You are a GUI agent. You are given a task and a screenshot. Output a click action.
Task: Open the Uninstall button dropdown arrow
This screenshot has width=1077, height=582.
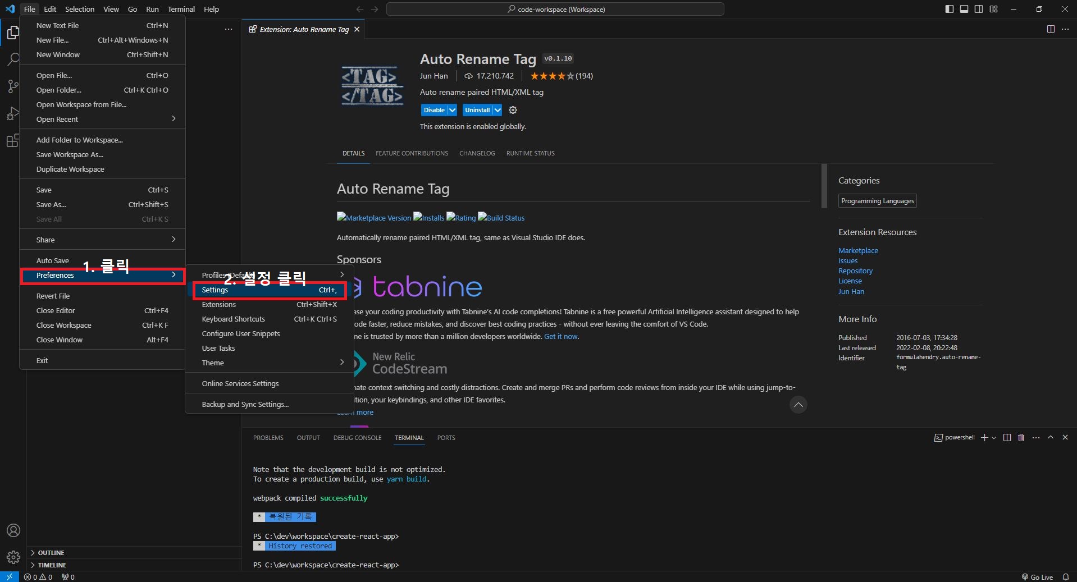tap(497, 110)
